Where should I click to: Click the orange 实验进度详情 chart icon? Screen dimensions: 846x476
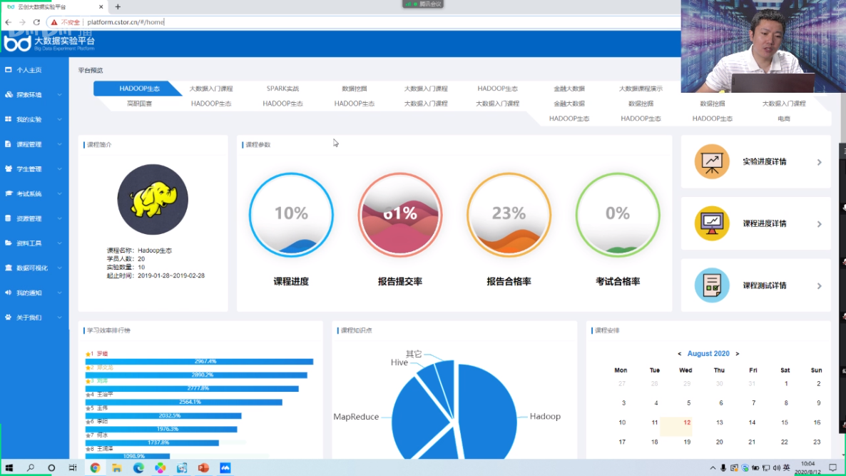[x=711, y=162]
